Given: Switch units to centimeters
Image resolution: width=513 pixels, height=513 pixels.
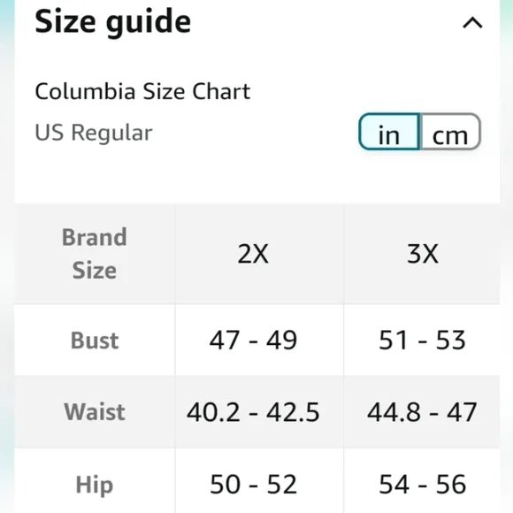Looking at the screenshot, I should [450, 132].
